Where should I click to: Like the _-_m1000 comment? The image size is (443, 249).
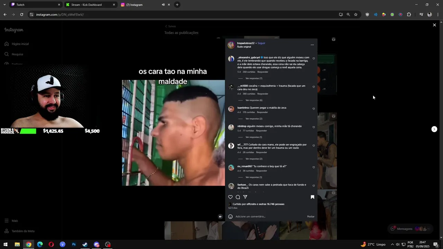coord(314,87)
